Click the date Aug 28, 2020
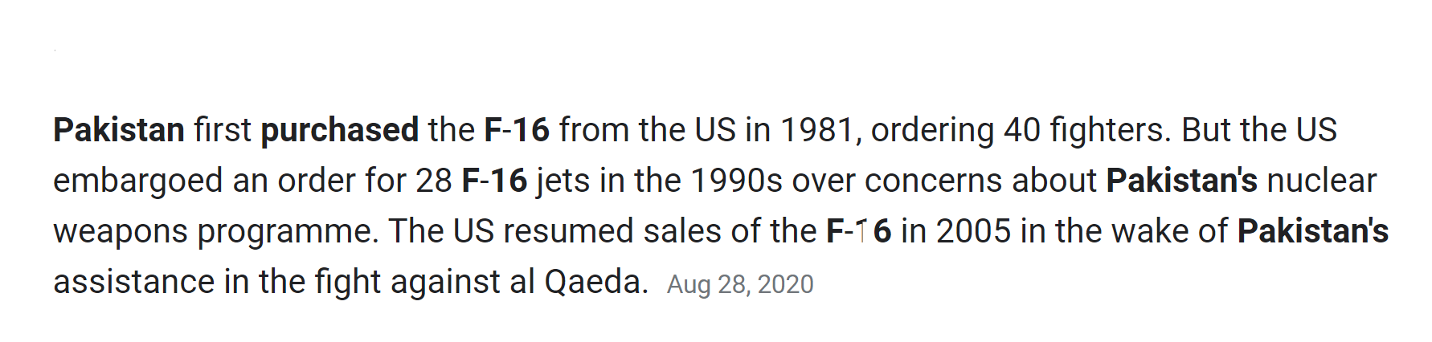 click(740, 284)
